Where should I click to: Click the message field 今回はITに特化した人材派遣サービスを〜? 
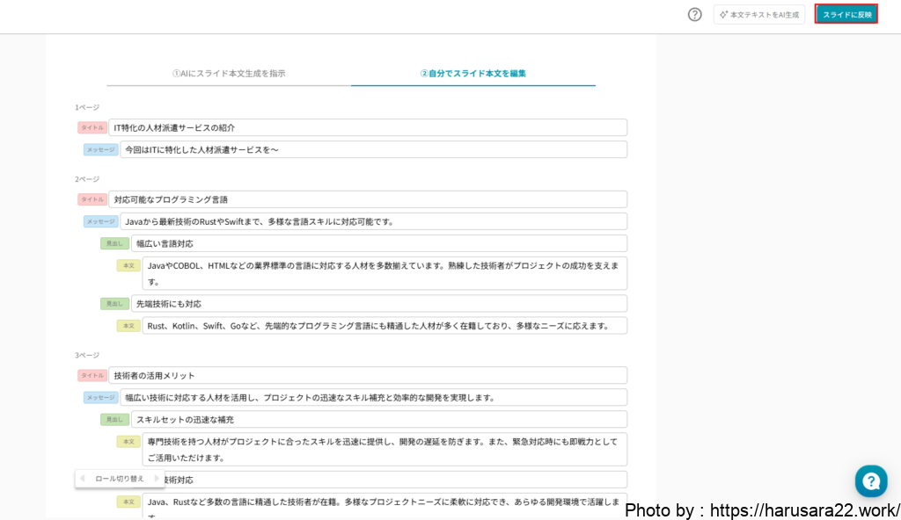pyautogui.click(x=373, y=149)
